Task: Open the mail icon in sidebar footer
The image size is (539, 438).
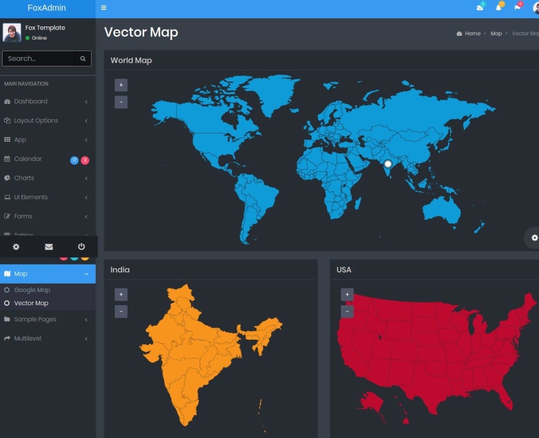Action: [48, 247]
